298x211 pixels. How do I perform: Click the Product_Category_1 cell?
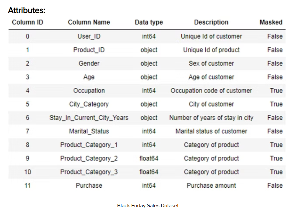point(89,145)
